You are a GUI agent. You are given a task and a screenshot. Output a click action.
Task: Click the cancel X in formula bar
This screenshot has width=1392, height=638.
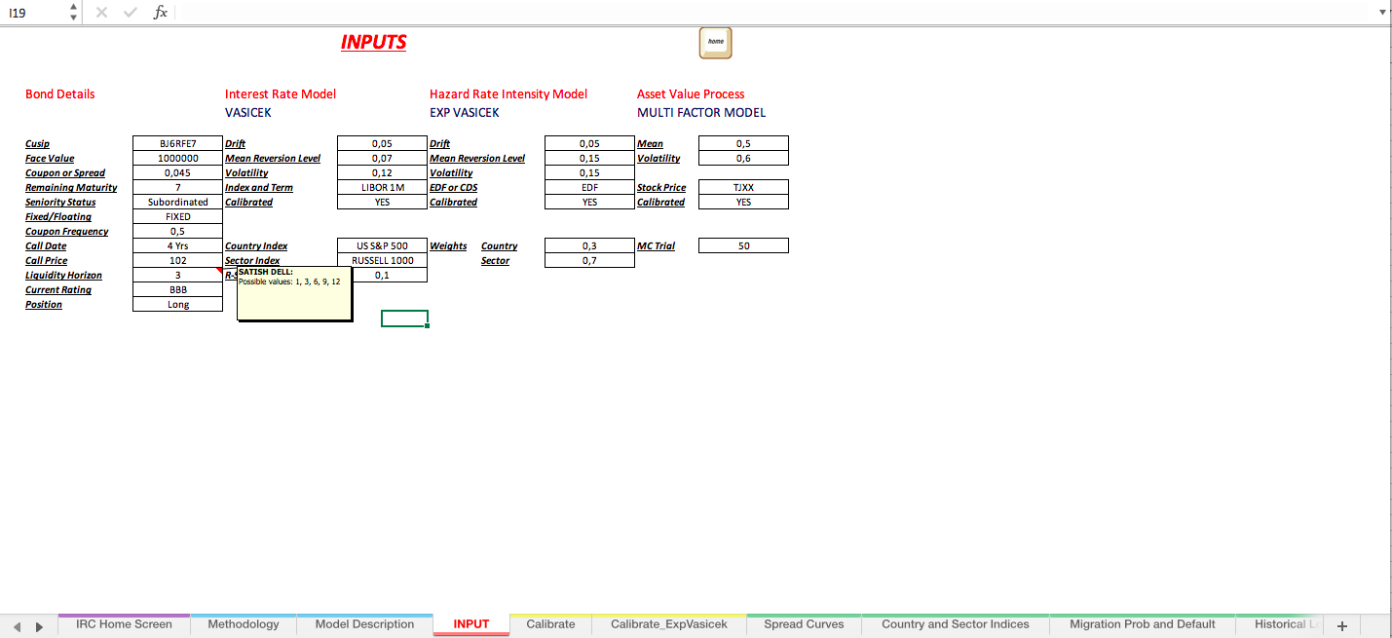tap(102, 12)
